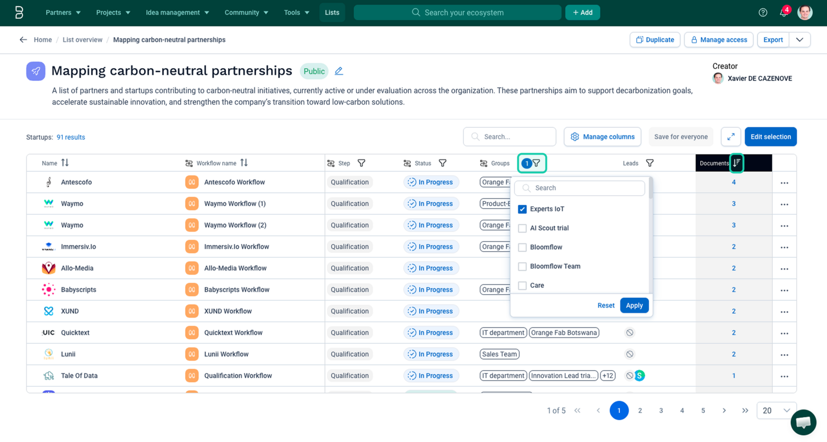Image resolution: width=827 pixels, height=442 pixels.
Task: Open row actions for Quicktext
Action: tap(785, 333)
